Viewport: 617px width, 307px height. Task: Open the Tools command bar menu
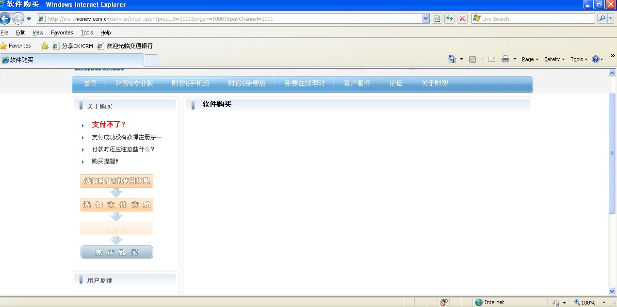click(579, 59)
